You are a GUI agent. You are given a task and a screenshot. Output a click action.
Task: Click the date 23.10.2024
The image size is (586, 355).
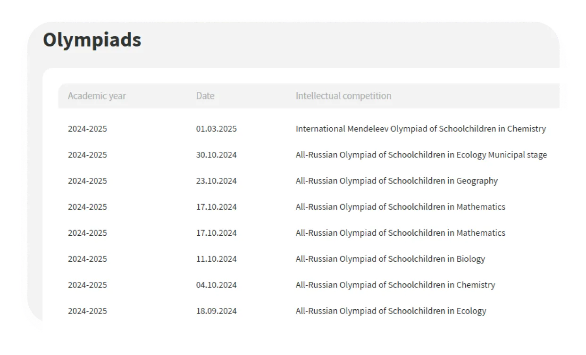pos(216,181)
